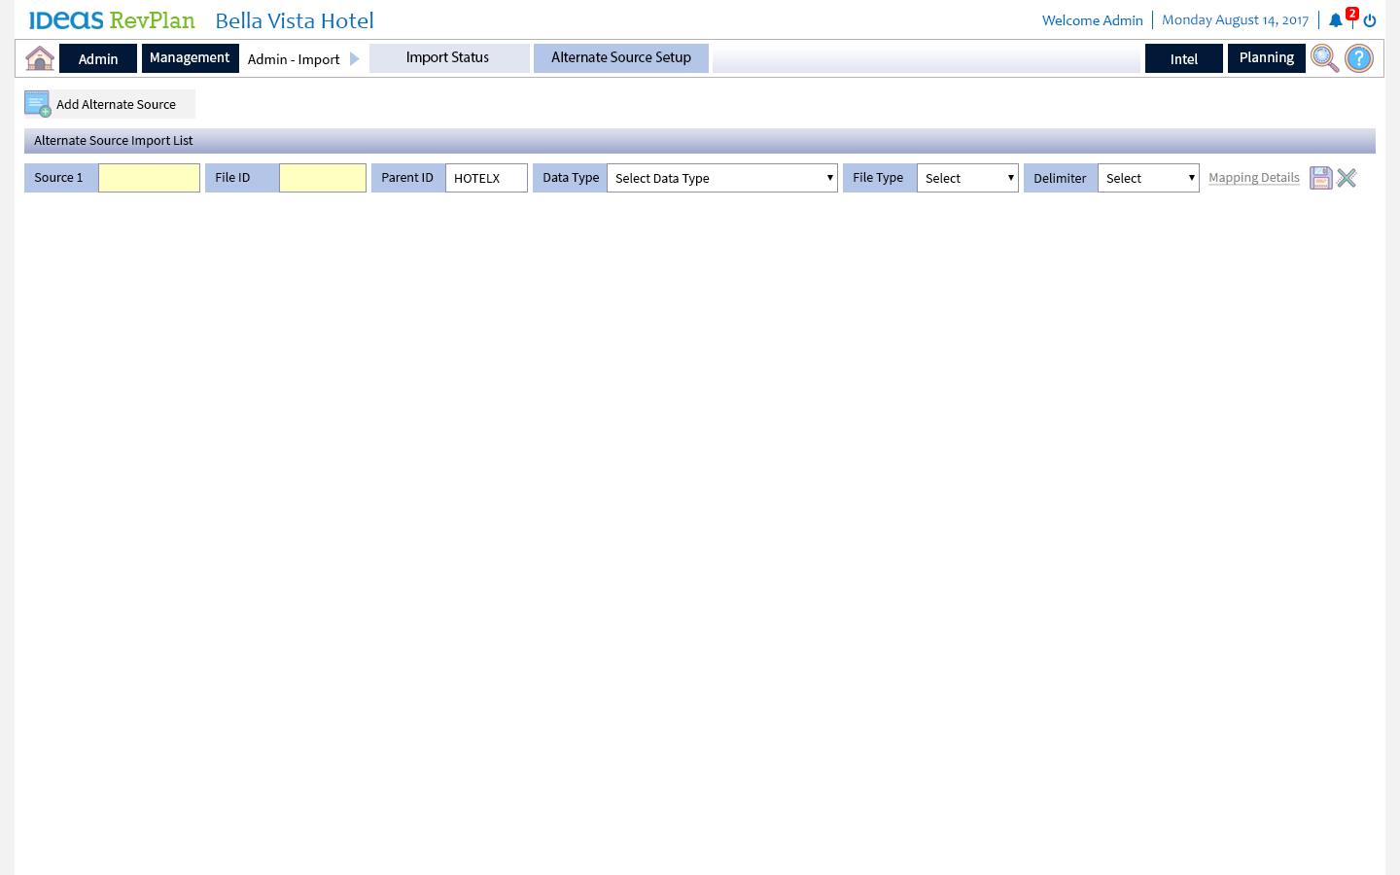Image resolution: width=1400 pixels, height=875 pixels.
Task: Delete the source row with X icon
Action: [x=1347, y=178]
